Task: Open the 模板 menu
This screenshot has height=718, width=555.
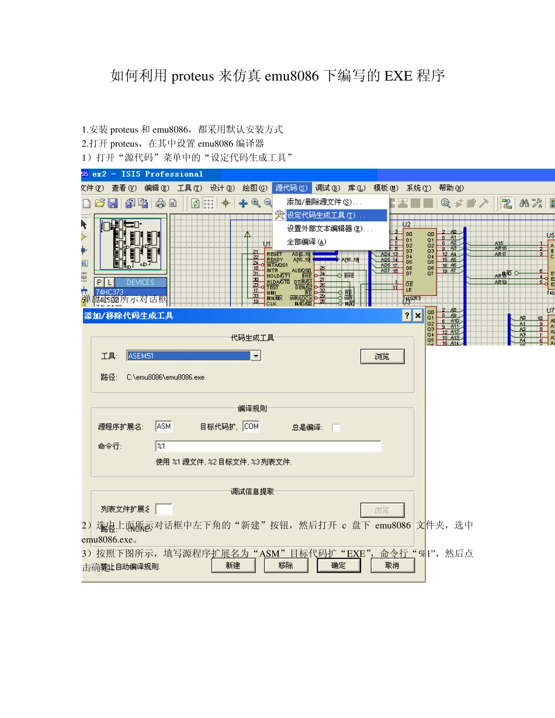Action: pyautogui.click(x=386, y=188)
